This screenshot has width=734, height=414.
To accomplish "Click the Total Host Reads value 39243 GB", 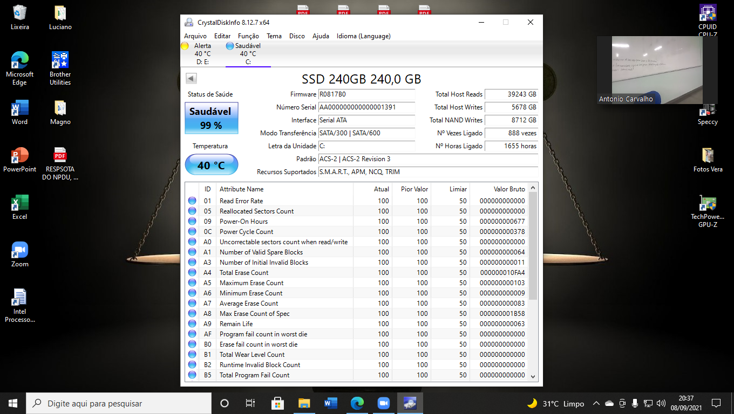I will pos(511,94).
